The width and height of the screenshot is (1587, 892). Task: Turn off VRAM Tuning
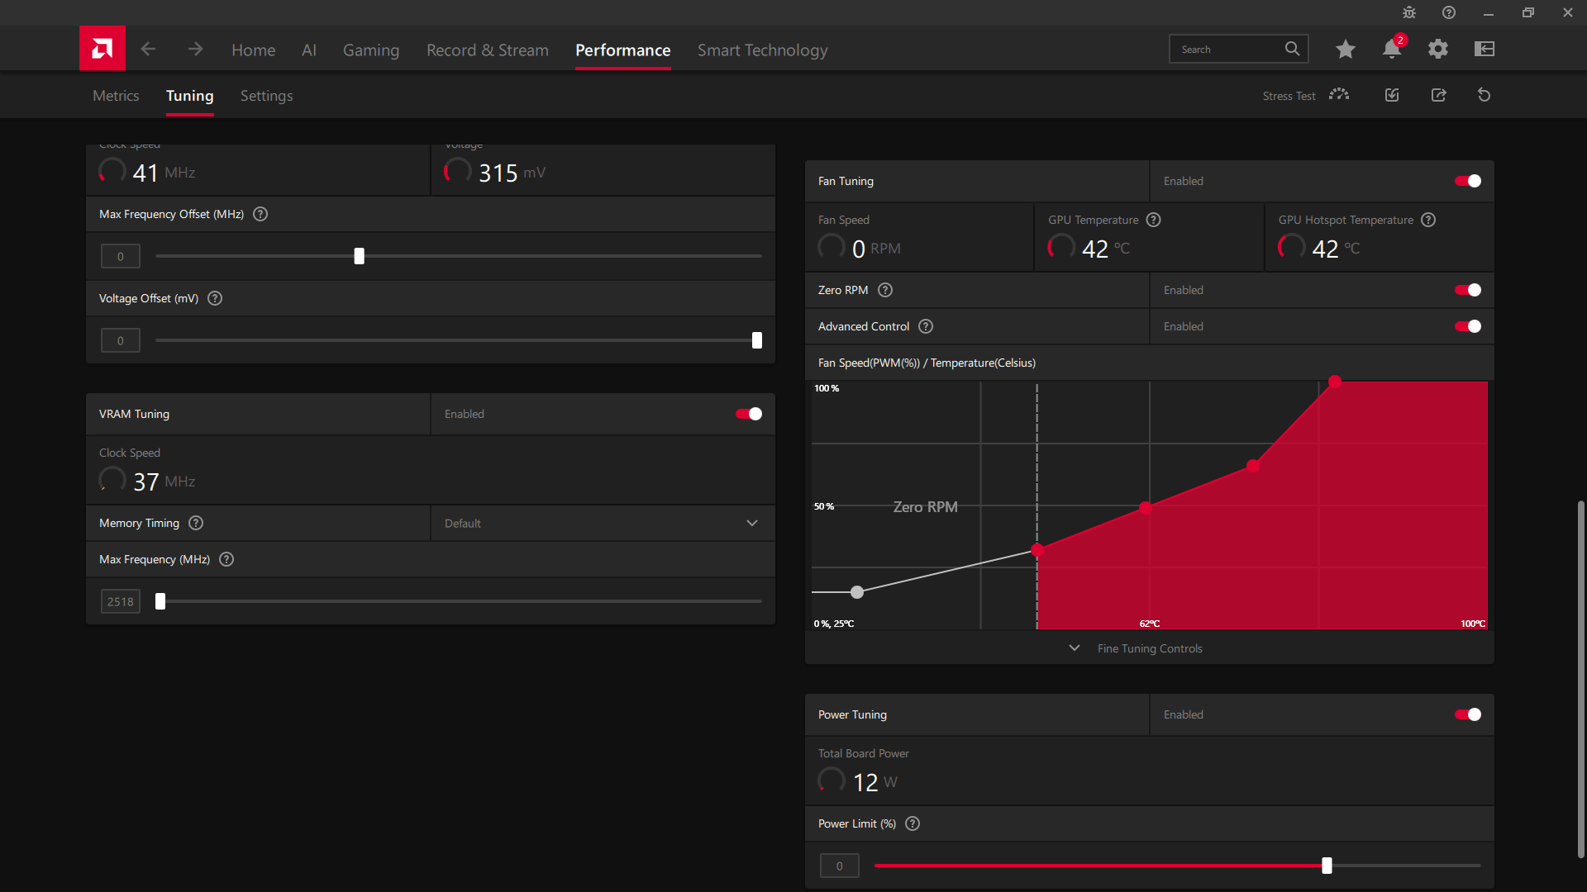tap(748, 414)
